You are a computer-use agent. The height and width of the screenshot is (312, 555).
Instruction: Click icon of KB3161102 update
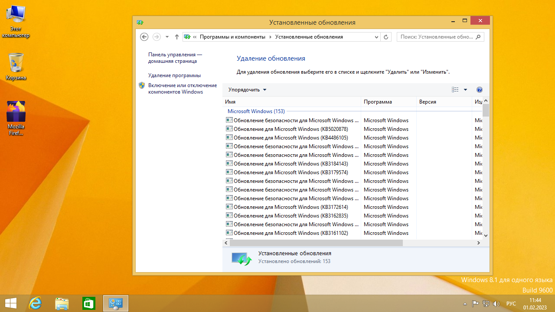(x=229, y=233)
